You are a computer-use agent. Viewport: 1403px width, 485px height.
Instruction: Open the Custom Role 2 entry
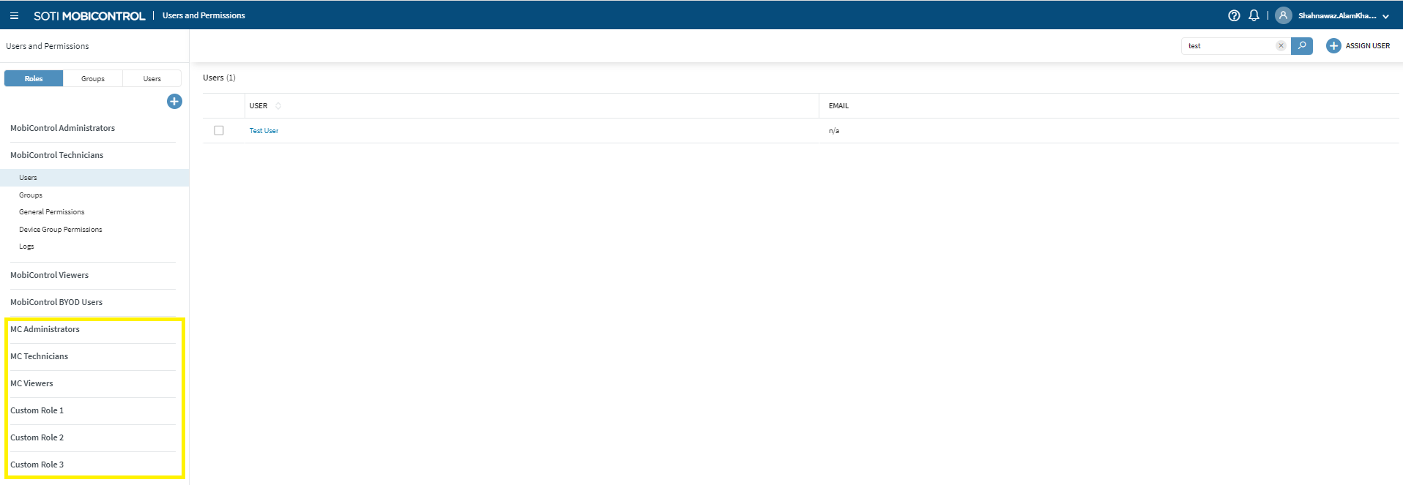(37, 437)
